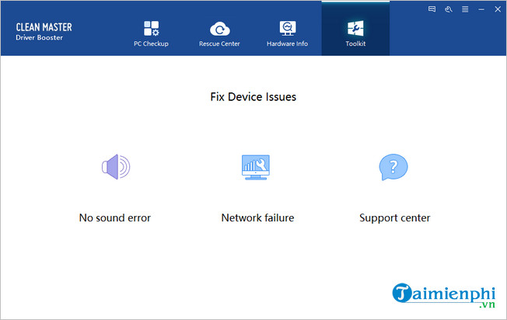Click the network repair monitor icon
This screenshot has width=507, height=320.
[257, 166]
